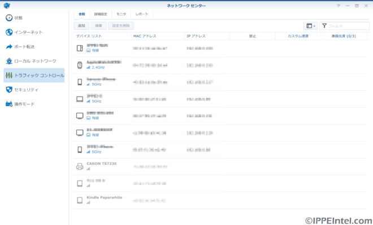The image size is (373, 225).
Task: Click the 高優先度 (0/3) column header
Action: click(344, 36)
